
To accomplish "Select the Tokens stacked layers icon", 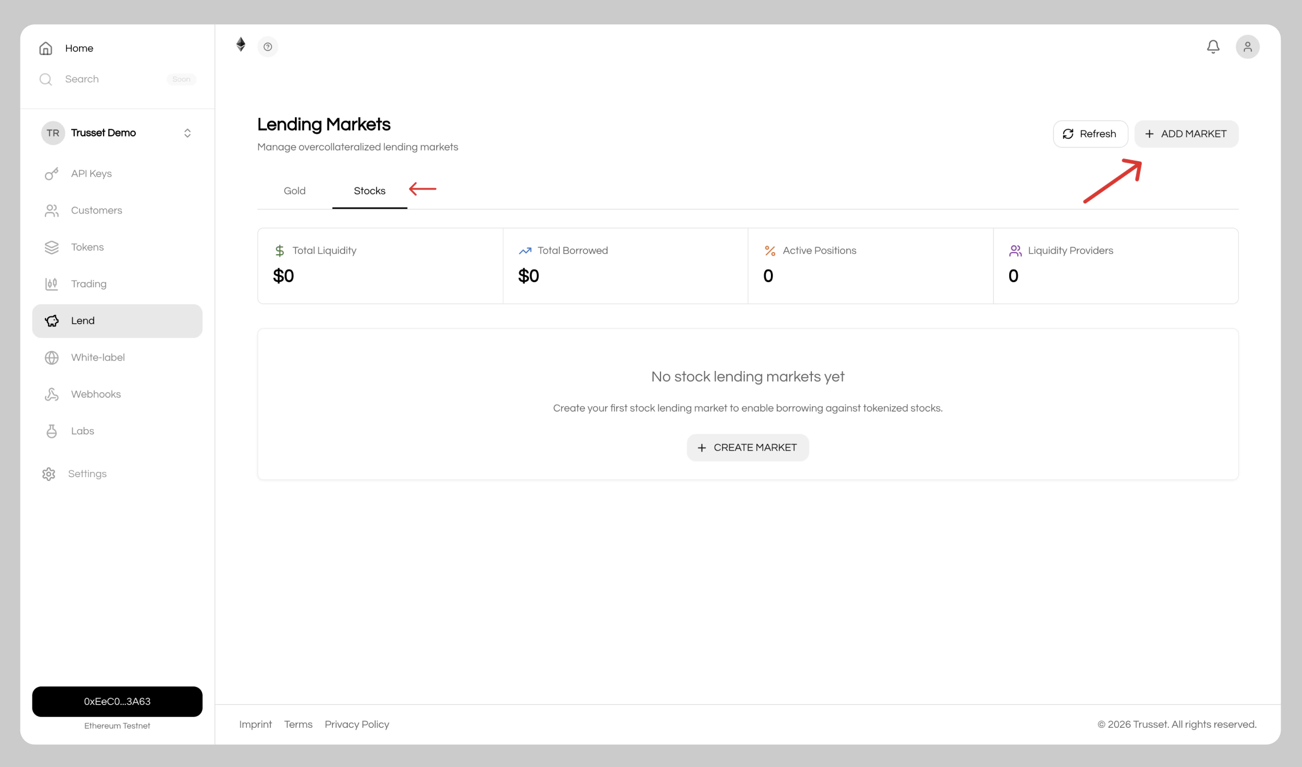I will tap(51, 247).
